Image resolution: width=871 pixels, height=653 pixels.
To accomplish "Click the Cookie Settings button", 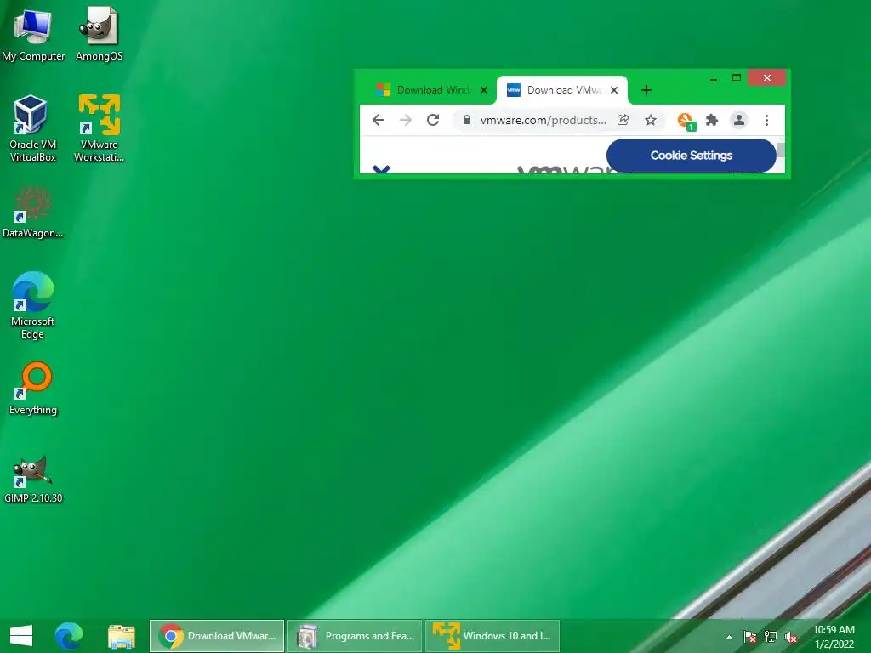I will pos(691,156).
